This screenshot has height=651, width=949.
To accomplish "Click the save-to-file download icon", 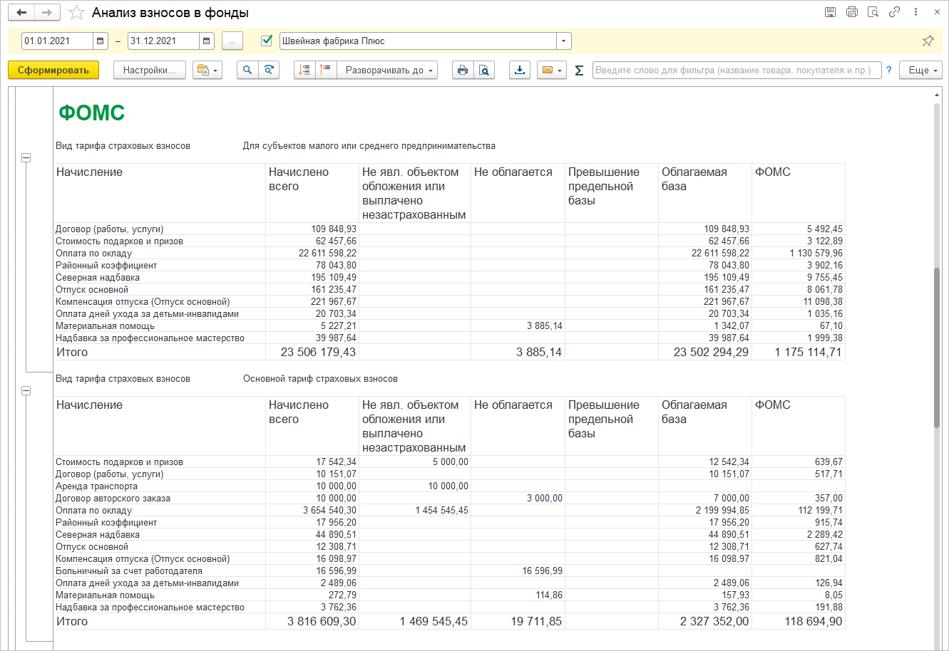I will (x=520, y=70).
